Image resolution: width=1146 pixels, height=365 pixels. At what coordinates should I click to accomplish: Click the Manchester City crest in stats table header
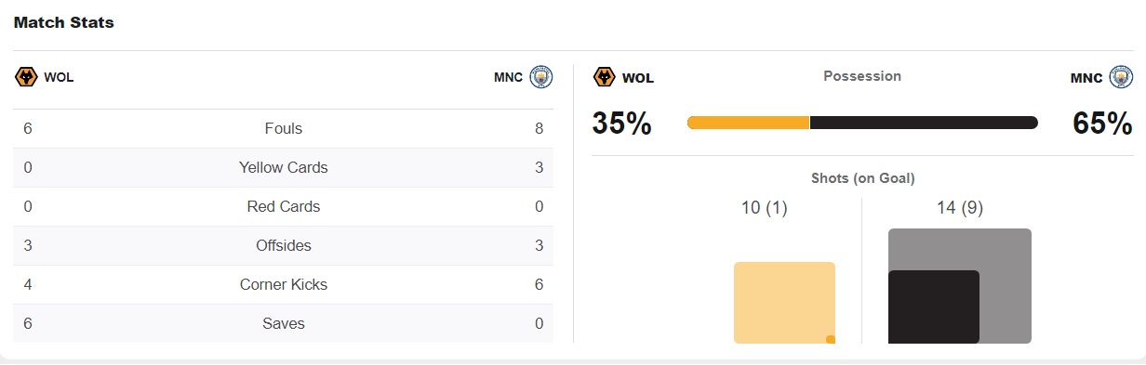pos(541,77)
